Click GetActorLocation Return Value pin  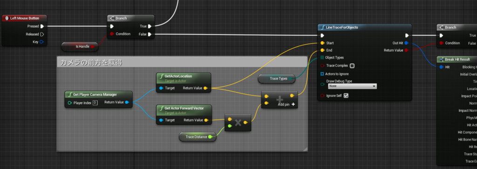[x=205, y=88]
